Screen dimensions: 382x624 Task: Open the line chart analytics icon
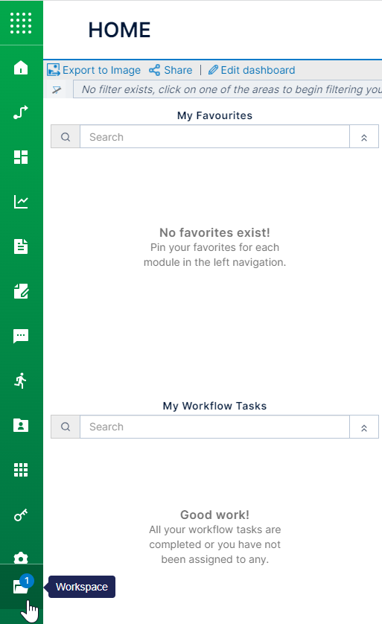coord(21,202)
